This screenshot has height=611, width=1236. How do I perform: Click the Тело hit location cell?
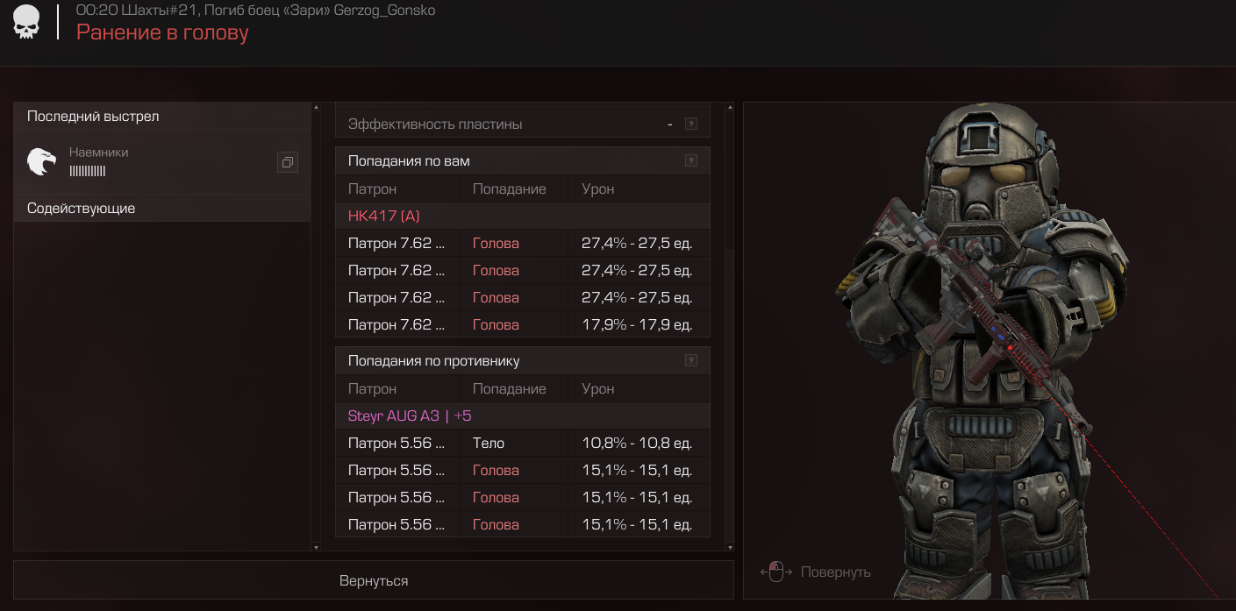[514, 443]
